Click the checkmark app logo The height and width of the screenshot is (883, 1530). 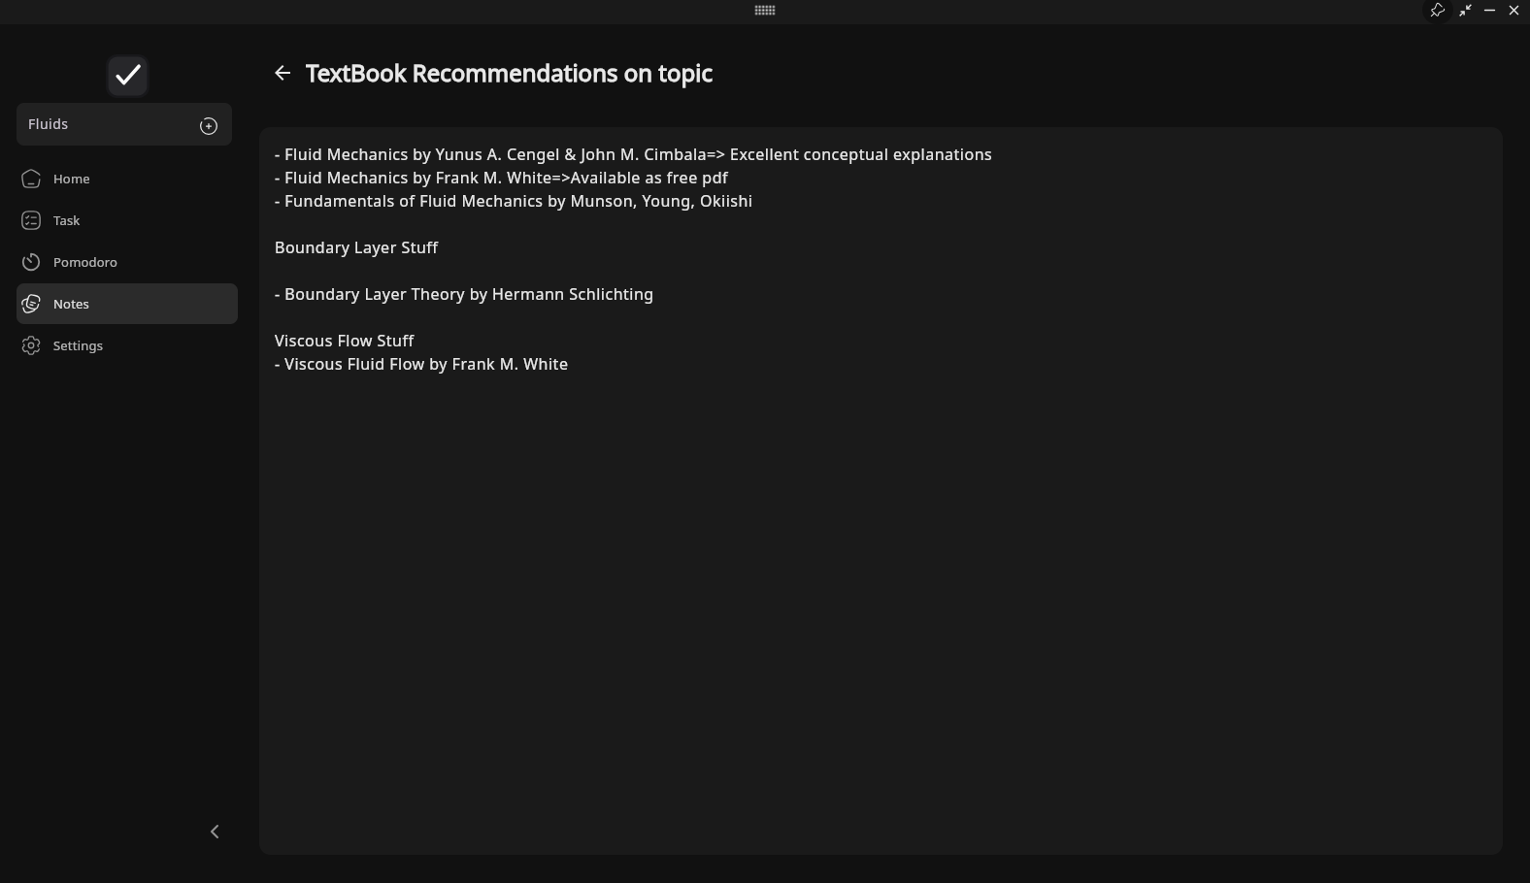pos(127,75)
